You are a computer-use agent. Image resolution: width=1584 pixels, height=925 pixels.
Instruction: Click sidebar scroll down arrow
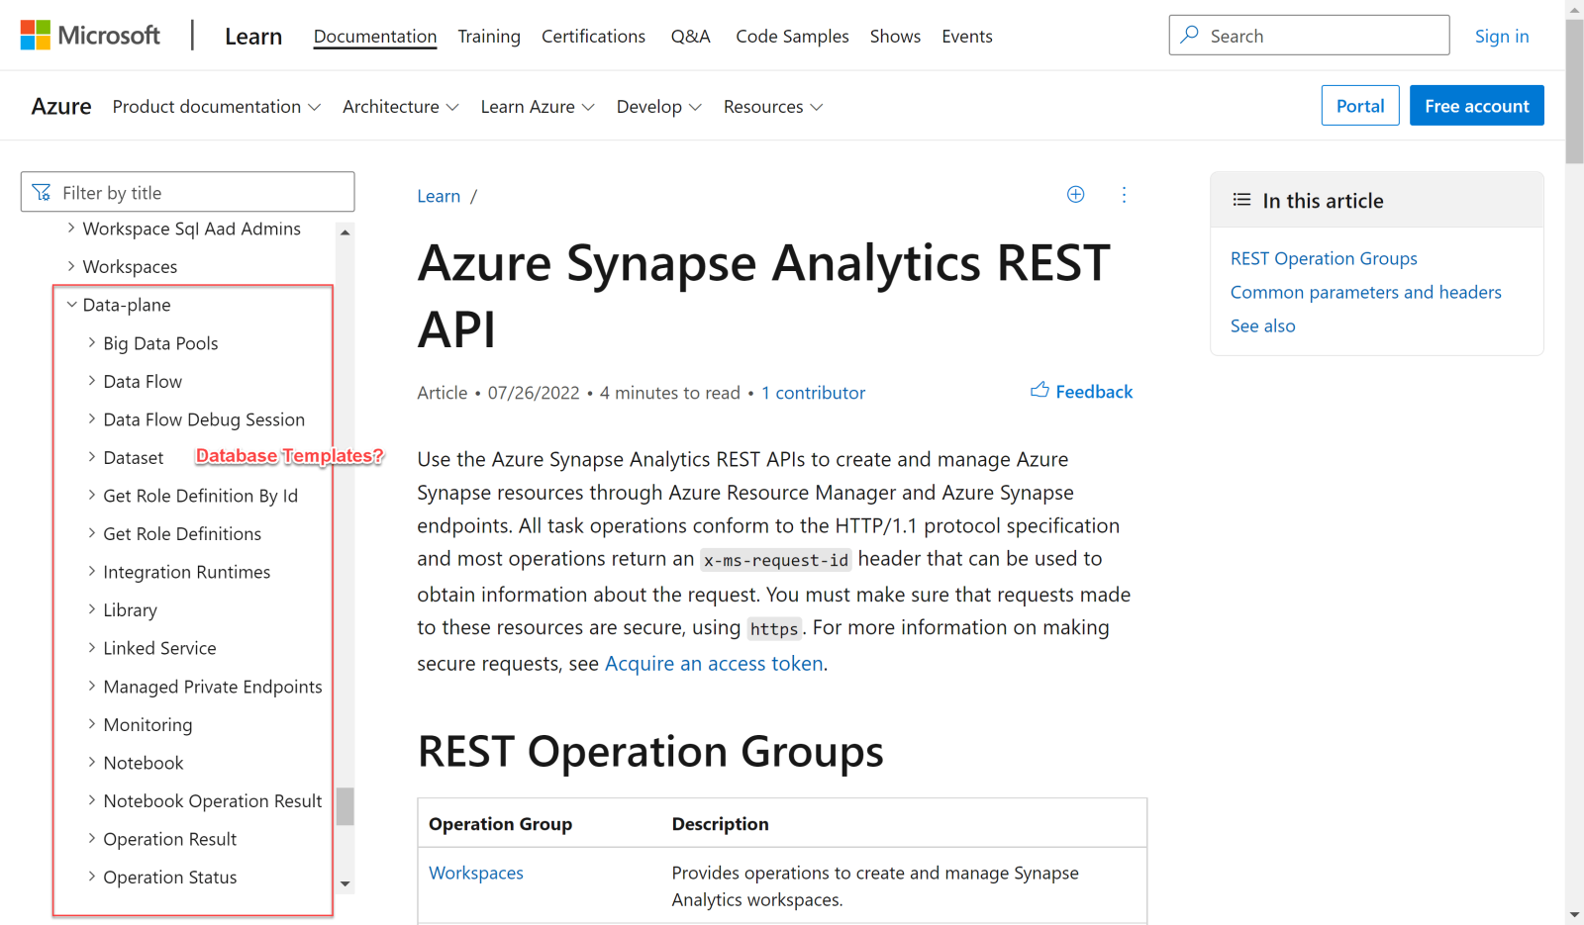click(346, 883)
